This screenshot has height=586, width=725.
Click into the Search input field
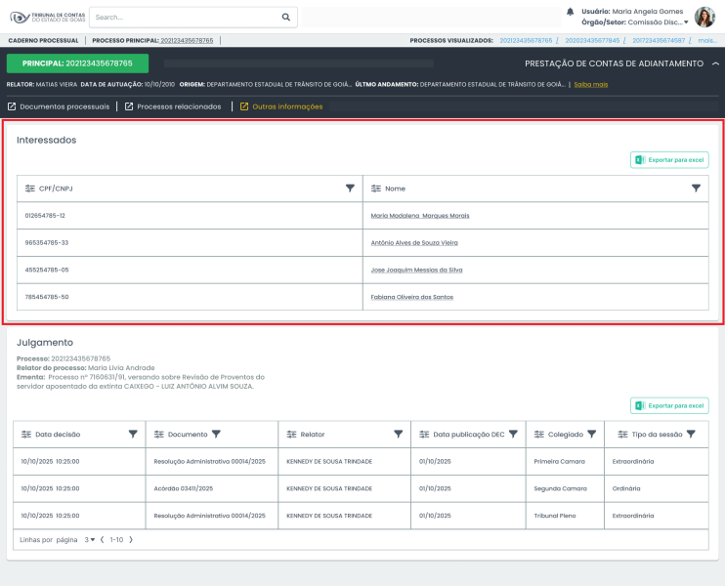186,17
